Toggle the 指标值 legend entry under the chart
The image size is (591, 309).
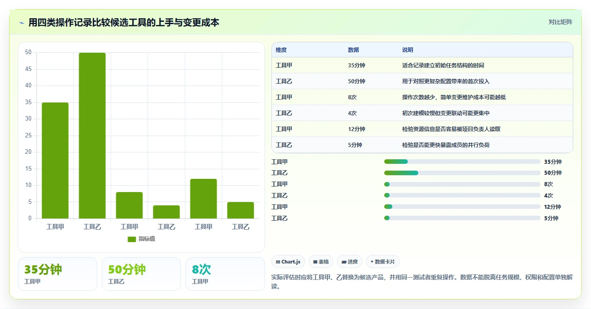(141, 239)
